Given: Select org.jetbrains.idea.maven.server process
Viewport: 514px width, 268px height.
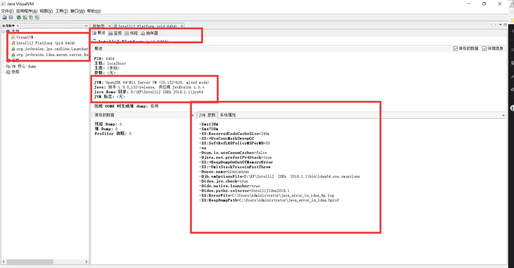Looking at the screenshot, I should (x=50, y=55).
